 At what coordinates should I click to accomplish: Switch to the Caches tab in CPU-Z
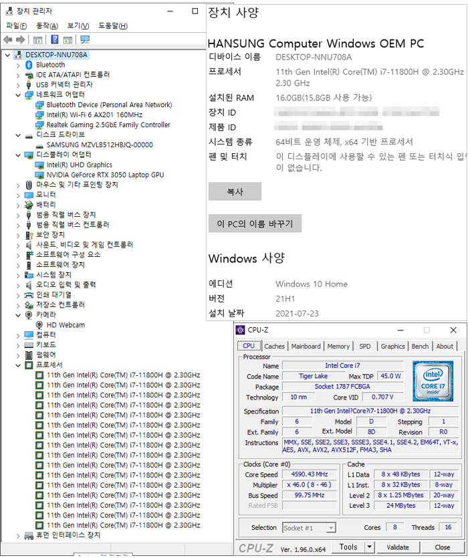point(274,346)
